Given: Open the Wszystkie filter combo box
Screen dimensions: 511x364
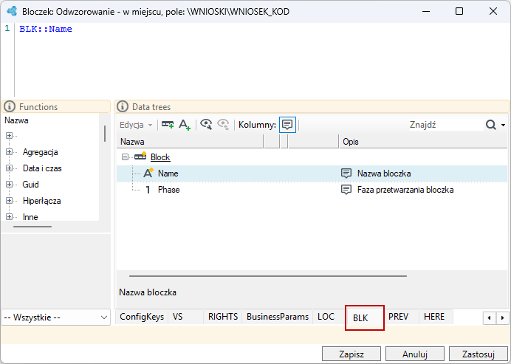Looking at the screenshot, I should coord(55,317).
